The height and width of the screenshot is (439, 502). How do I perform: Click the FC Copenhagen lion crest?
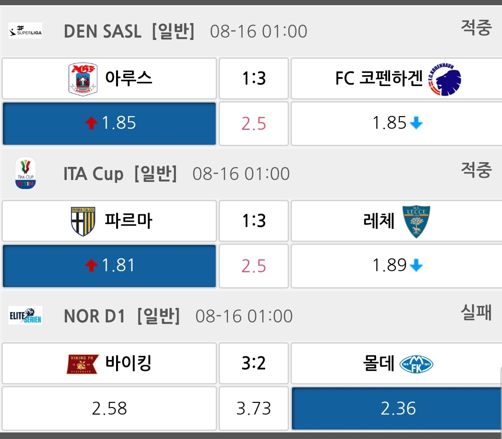pyautogui.click(x=445, y=79)
